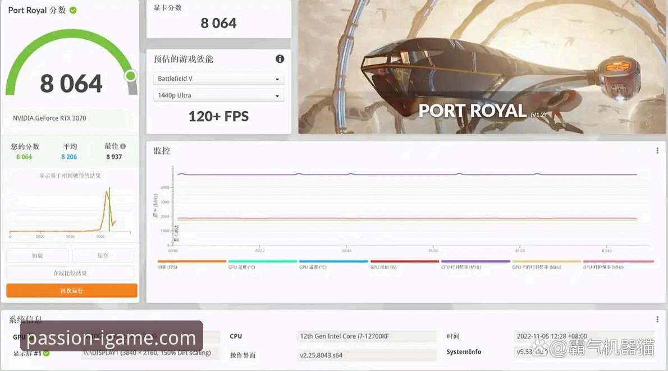Click the 在线比较结果 compare online button
The image size is (668, 371).
(70, 273)
